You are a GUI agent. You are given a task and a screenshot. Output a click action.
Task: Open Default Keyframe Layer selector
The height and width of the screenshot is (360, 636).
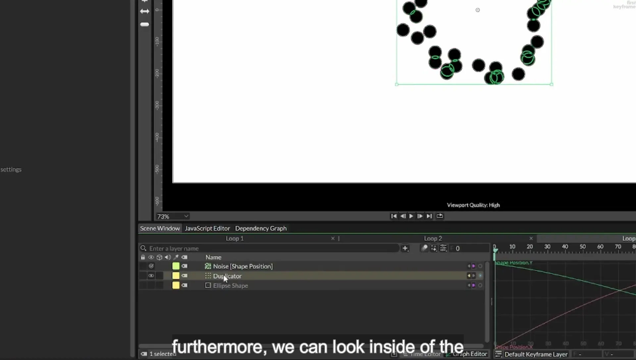pyautogui.click(x=536, y=354)
